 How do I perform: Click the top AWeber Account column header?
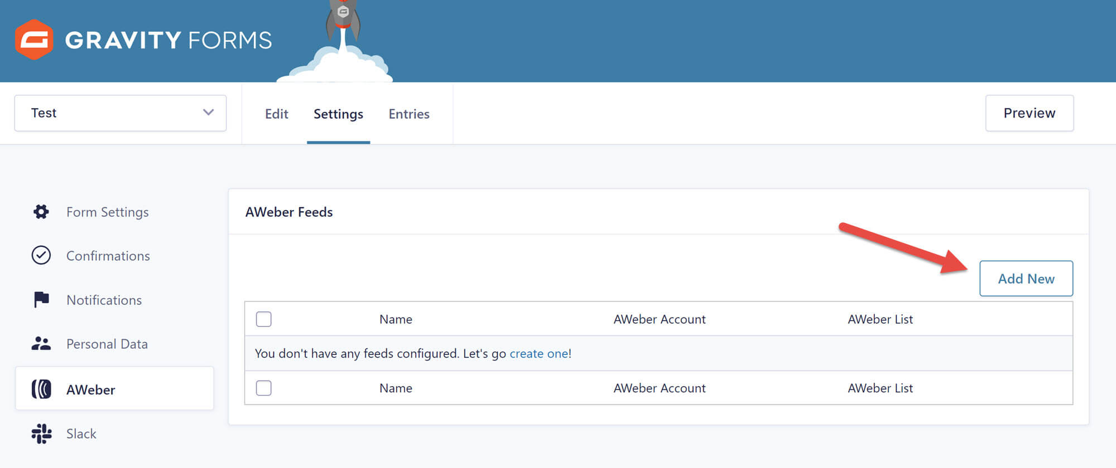pos(660,319)
